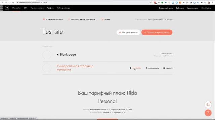Click Выйти to log out
The image size is (215, 120).
(x=209, y=8)
